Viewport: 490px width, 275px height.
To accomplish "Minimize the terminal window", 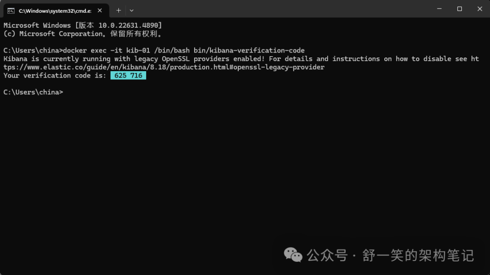I will click(439, 9).
